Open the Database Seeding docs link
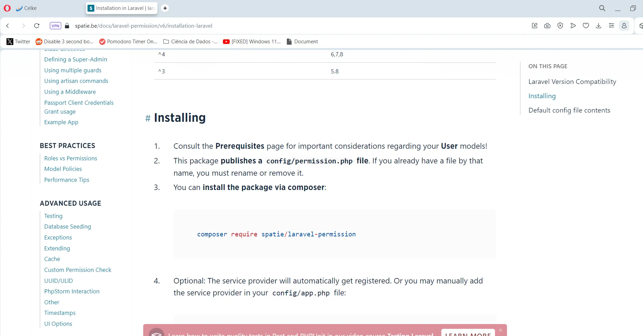Screen dimensions: 643x336 coord(67,227)
